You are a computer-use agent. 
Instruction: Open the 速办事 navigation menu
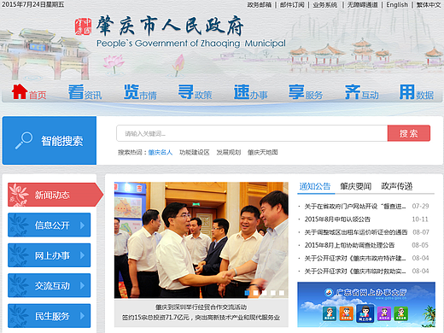pos(251,92)
